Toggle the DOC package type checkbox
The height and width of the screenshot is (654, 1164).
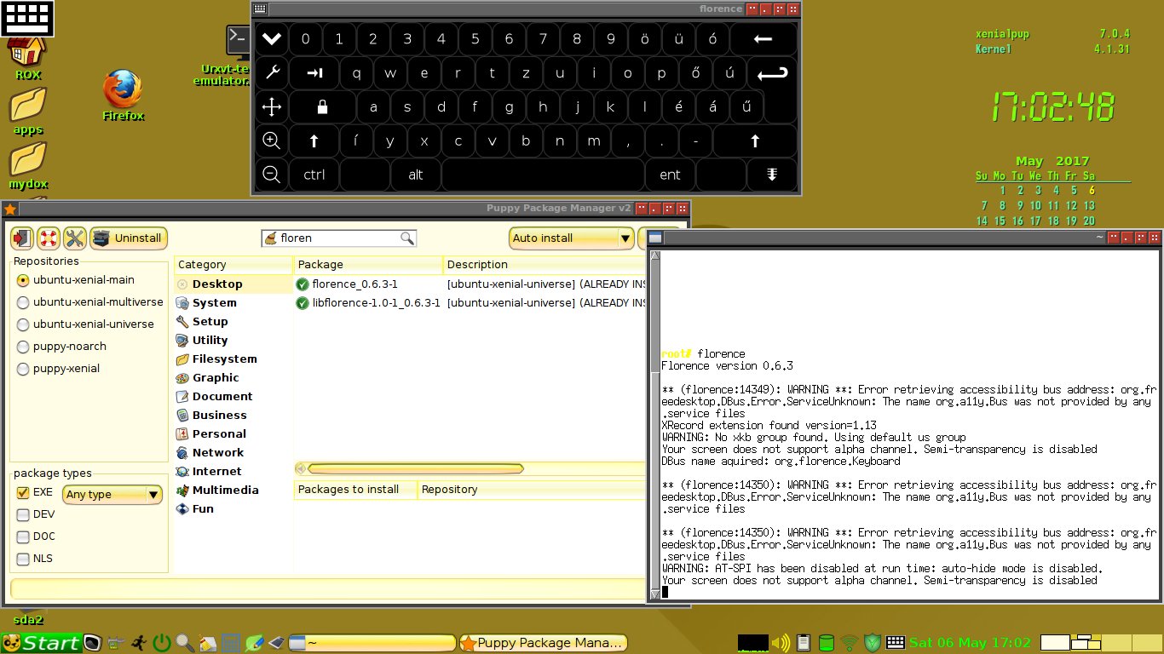[23, 536]
